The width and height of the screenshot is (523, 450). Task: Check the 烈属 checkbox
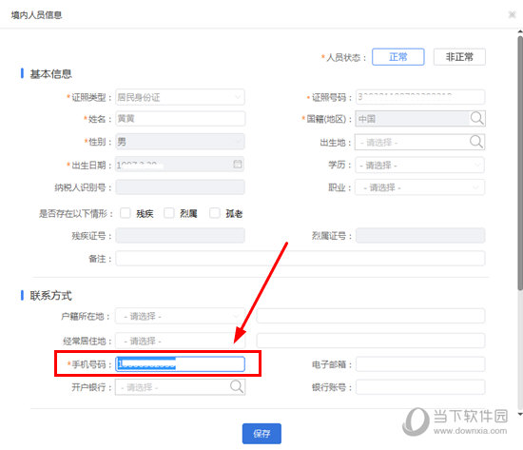point(168,213)
